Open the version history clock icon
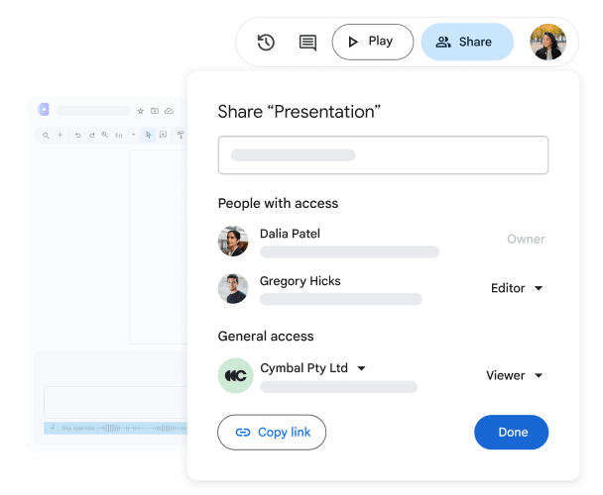 266,43
